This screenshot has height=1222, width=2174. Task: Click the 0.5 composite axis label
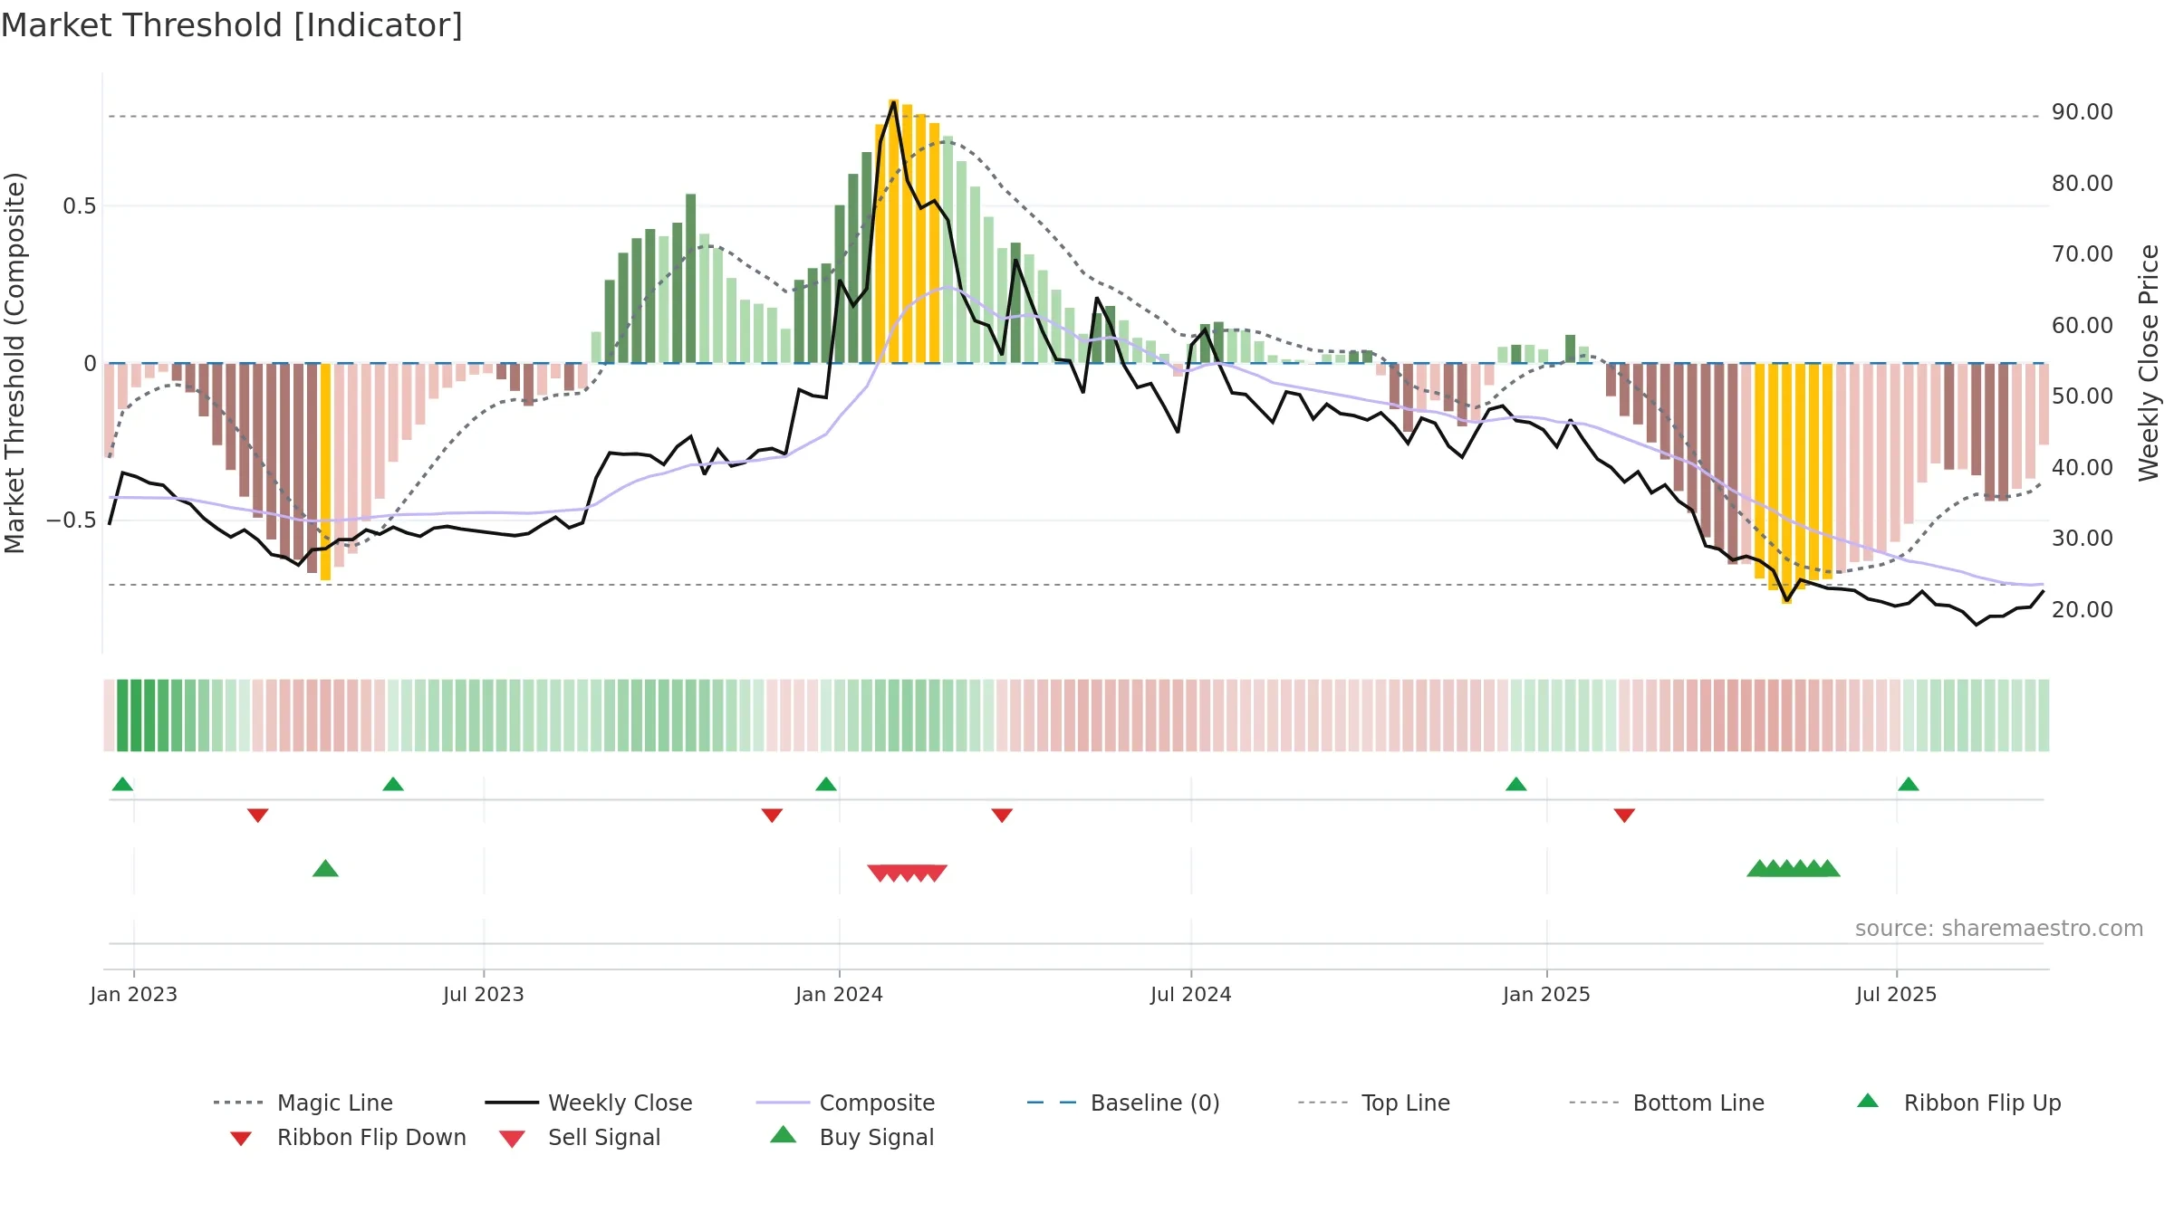pyautogui.click(x=79, y=206)
